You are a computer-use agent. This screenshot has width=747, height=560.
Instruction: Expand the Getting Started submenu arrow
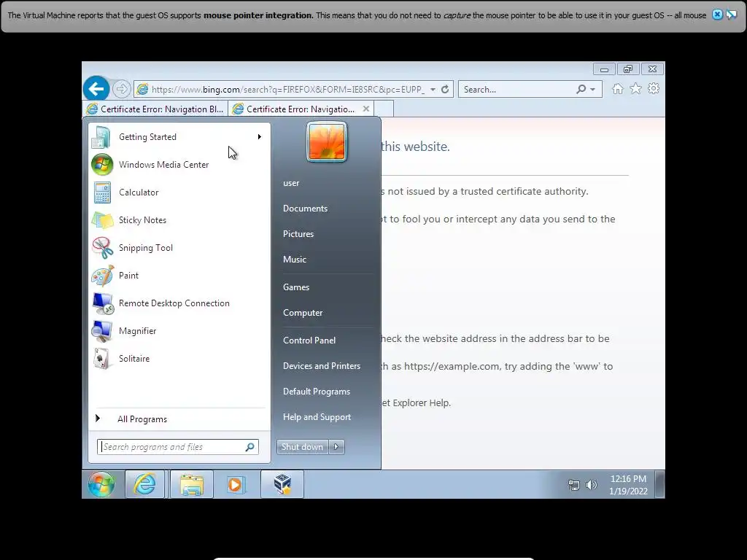[x=259, y=137]
